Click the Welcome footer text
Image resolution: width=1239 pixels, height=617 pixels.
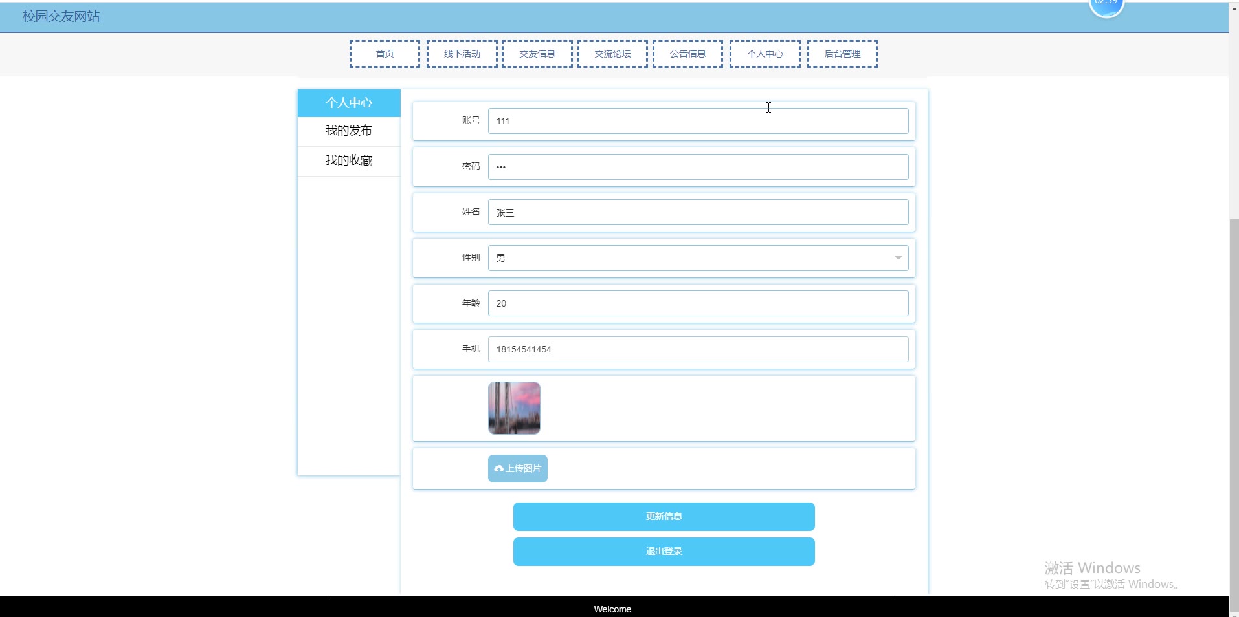(612, 609)
